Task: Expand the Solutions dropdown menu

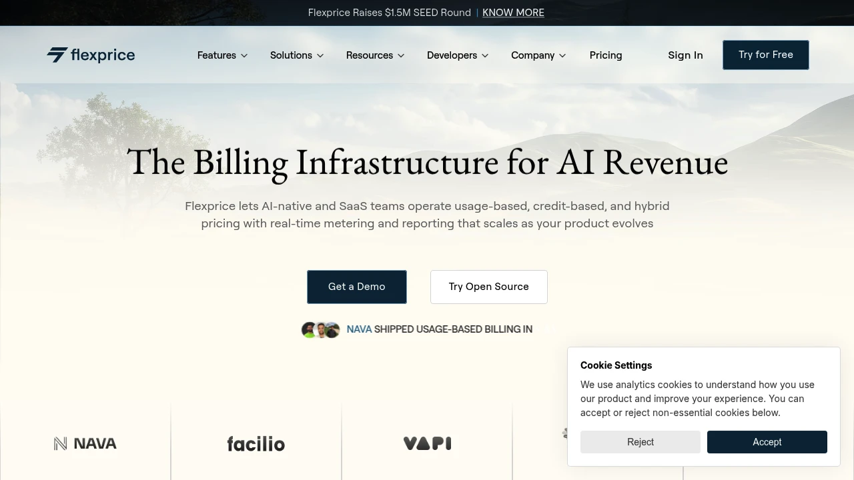Action: tap(297, 55)
